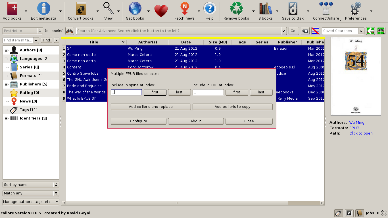Click the About button in the dialog

pyautogui.click(x=196, y=121)
